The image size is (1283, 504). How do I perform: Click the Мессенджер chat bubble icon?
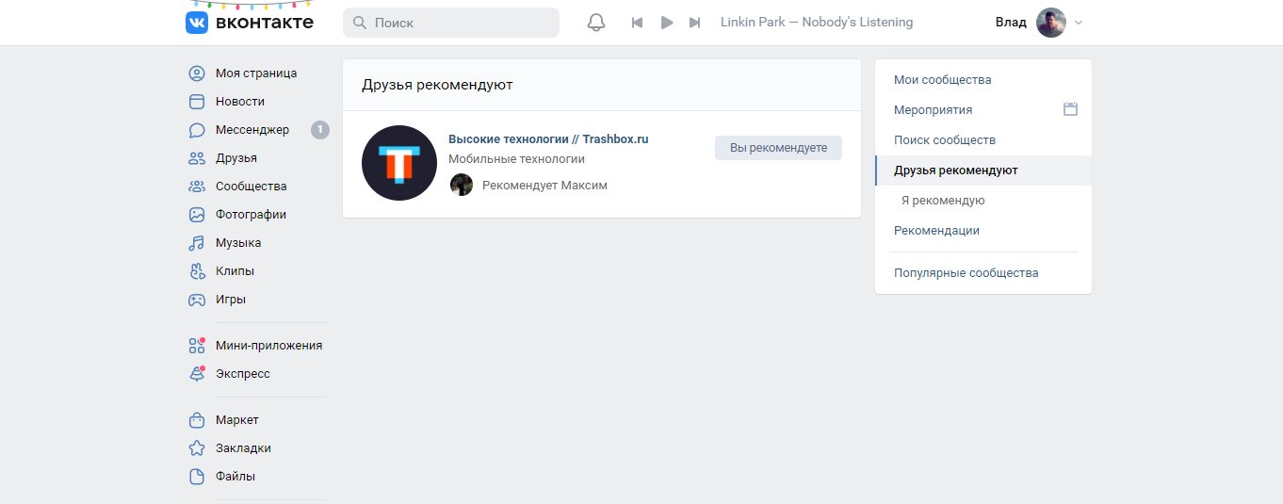(197, 130)
